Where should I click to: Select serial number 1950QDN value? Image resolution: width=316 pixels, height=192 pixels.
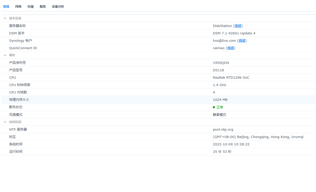click(x=221, y=63)
